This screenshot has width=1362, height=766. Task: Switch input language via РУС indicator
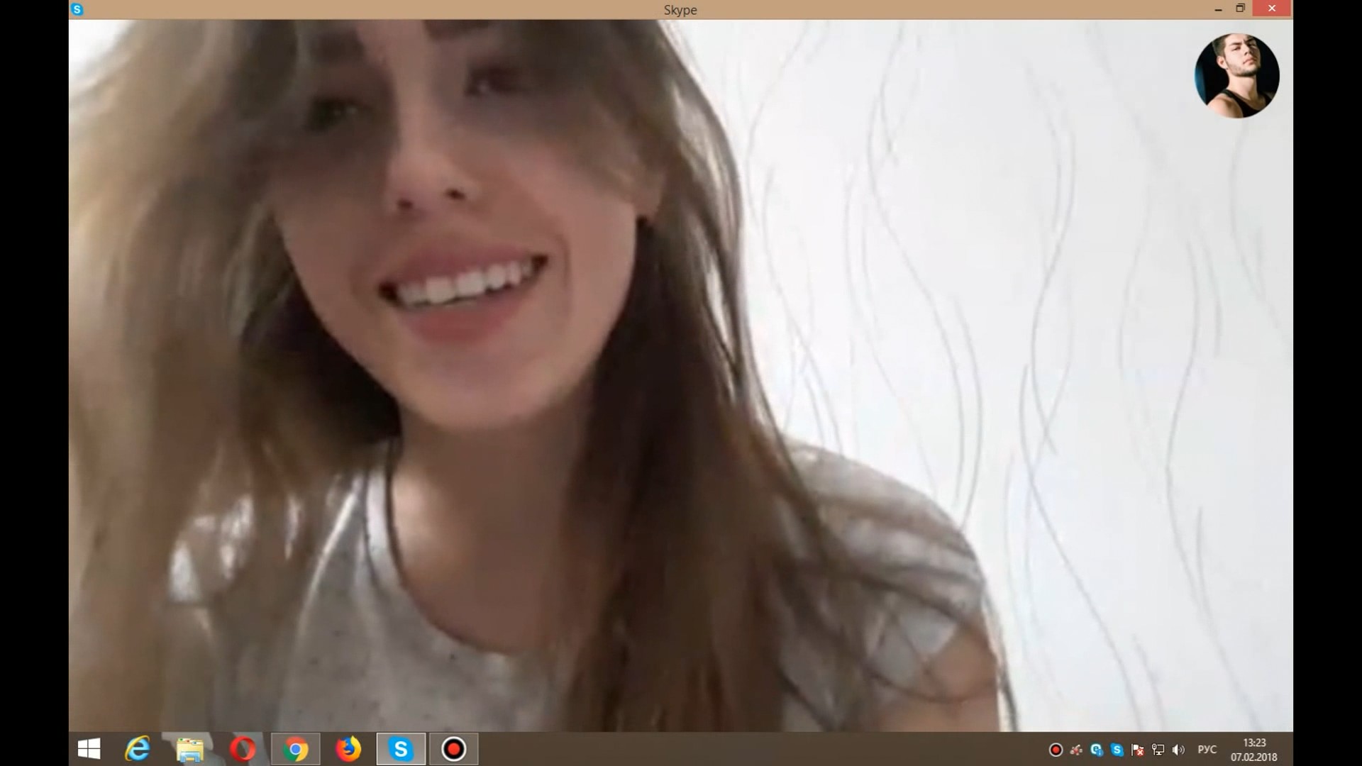click(1207, 750)
